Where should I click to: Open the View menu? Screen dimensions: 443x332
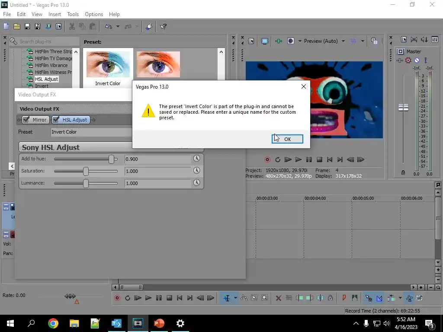pyautogui.click(x=37, y=14)
